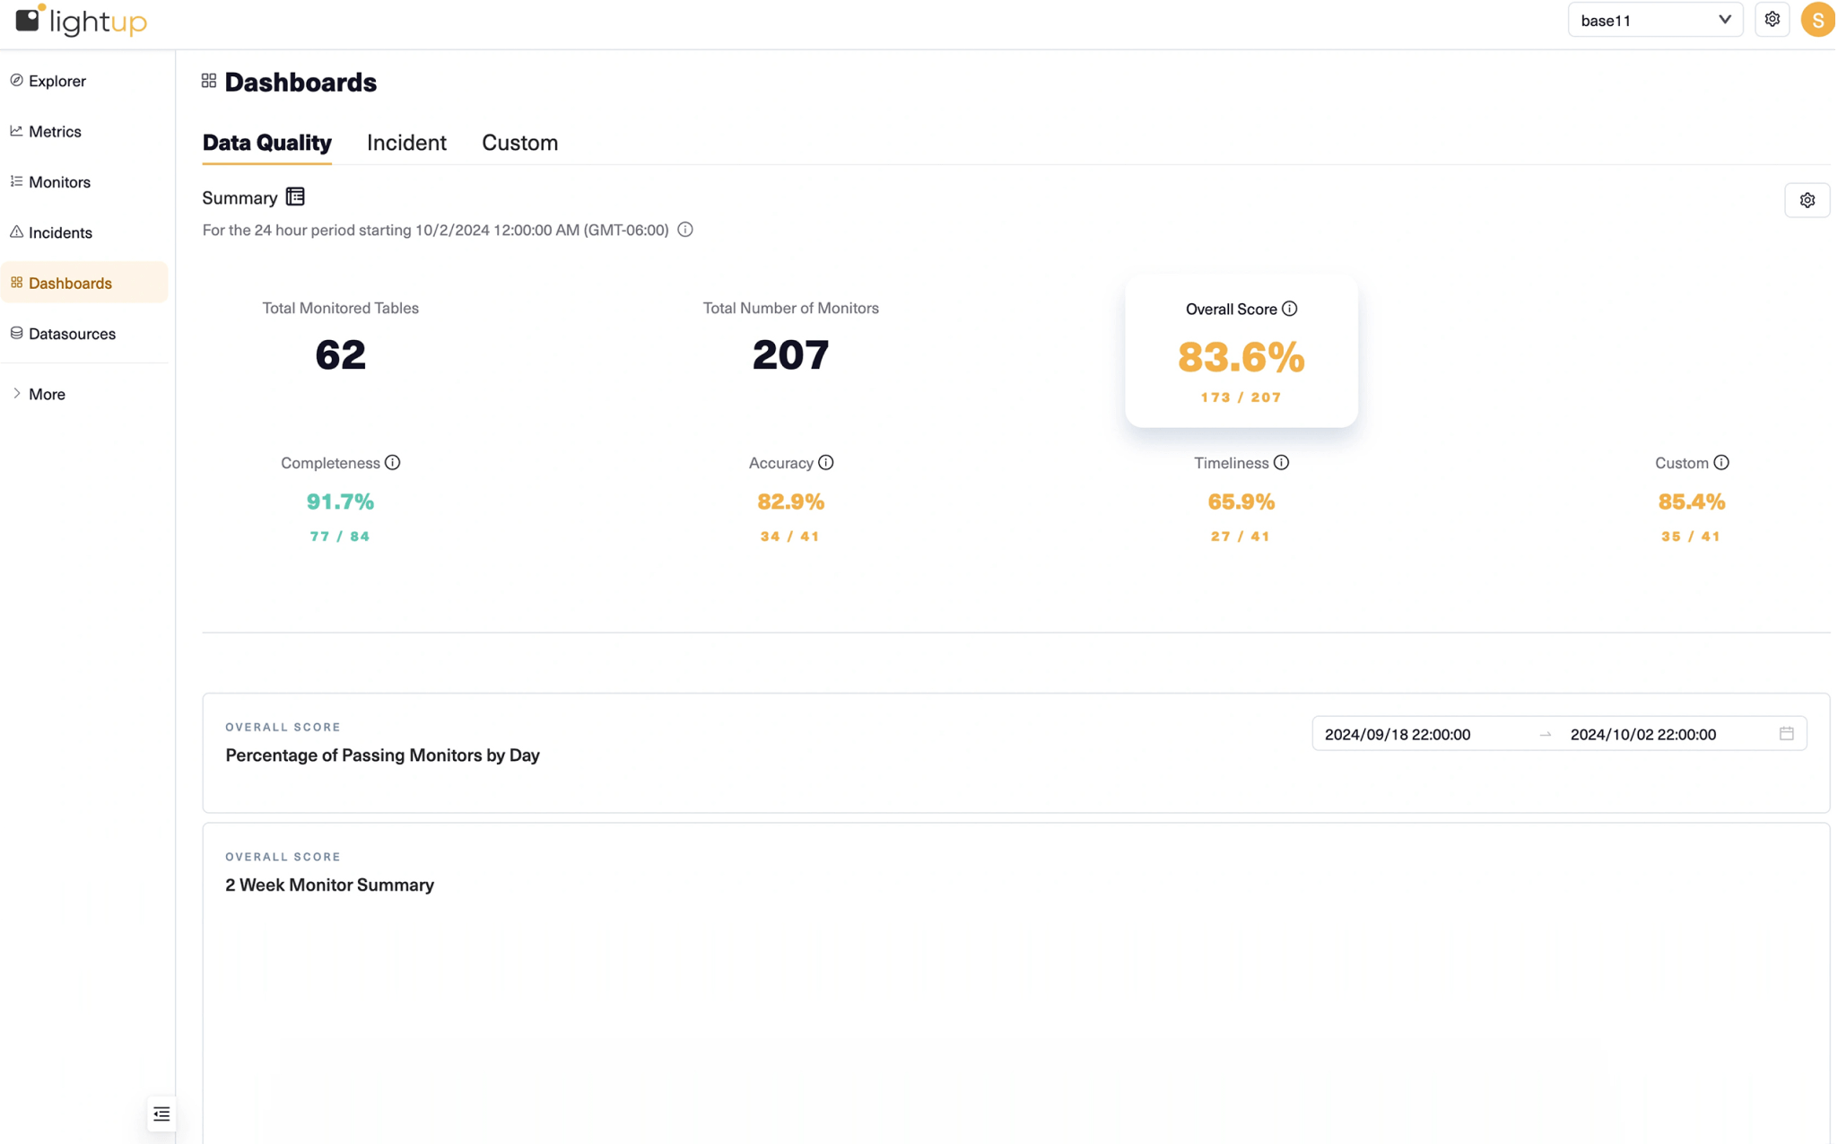Open the Custom dashboards tab

click(x=519, y=142)
